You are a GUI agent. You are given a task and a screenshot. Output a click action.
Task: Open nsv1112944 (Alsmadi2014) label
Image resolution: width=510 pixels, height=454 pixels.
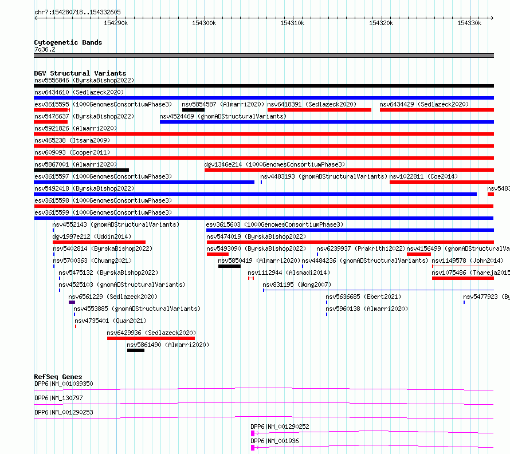[x=289, y=273]
